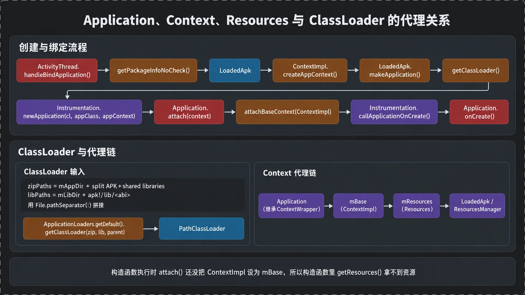Click the Context 代理链 subheading
This screenshot has width=525, height=295.
[x=290, y=173]
